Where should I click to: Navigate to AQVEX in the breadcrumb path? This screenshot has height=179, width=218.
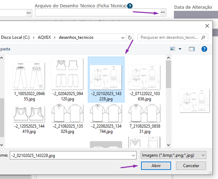pyautogui.click(x=44, y=37)
